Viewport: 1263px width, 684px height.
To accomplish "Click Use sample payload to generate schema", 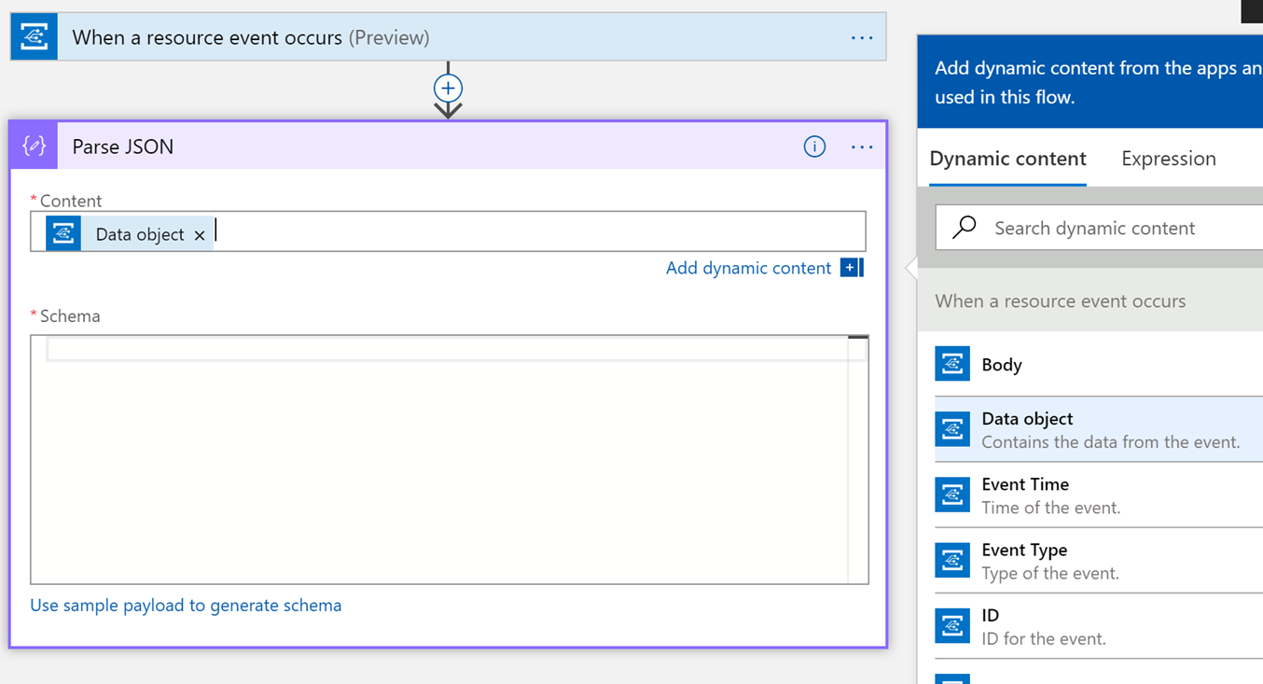I will (x=186, y=605).
